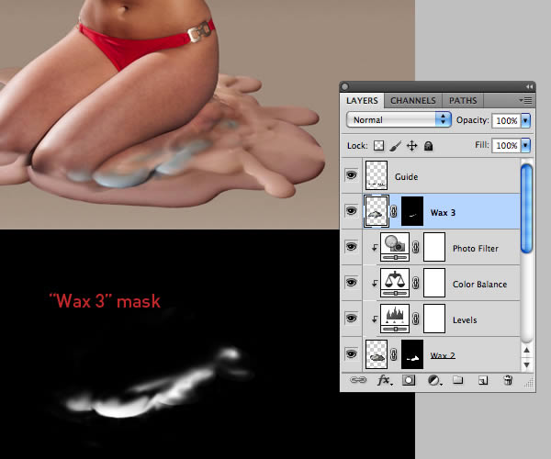The width and height of the screenshot is (551, 459).
Task: Click the layers scrollbar down arrow
Action: click(526, 364)
